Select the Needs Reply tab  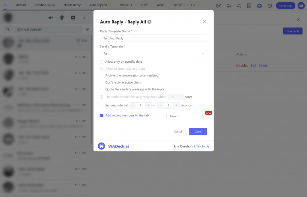[x=72, y=5]
